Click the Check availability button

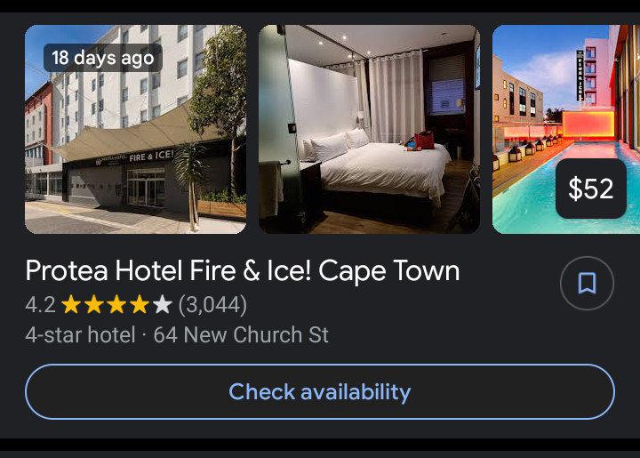[x=320, y=392]
